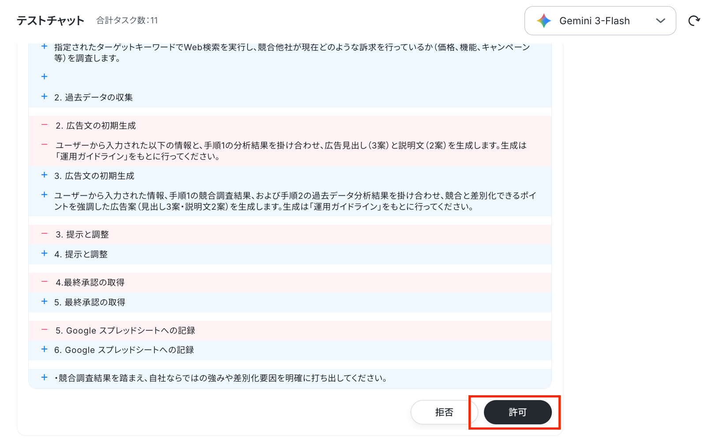Click the plus marker on the empty added line
727x438 pixels.
coord(44,77)
